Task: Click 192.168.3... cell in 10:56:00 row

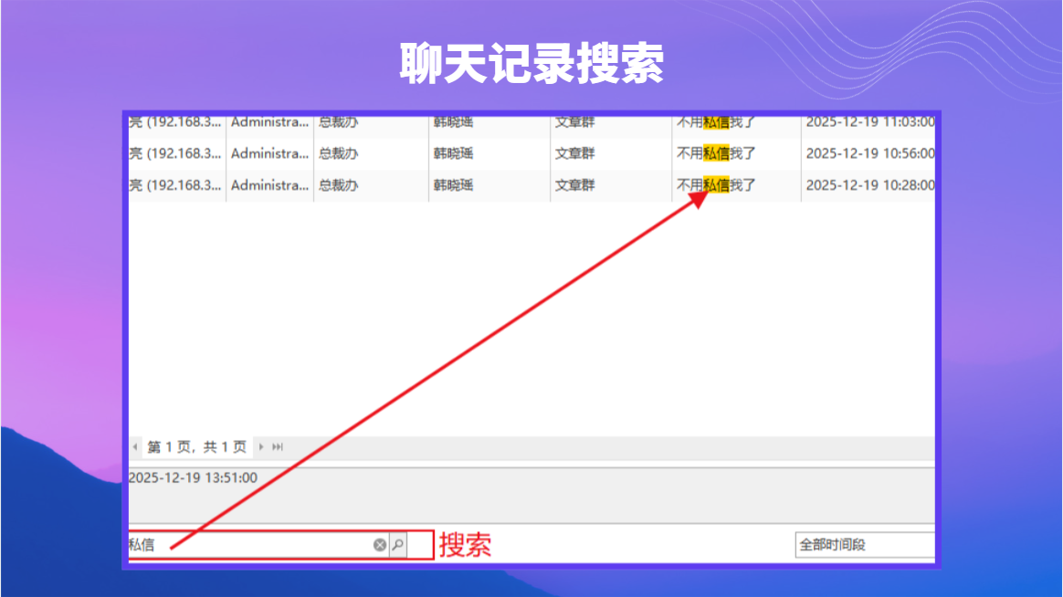Action: [x=175, y=154]
